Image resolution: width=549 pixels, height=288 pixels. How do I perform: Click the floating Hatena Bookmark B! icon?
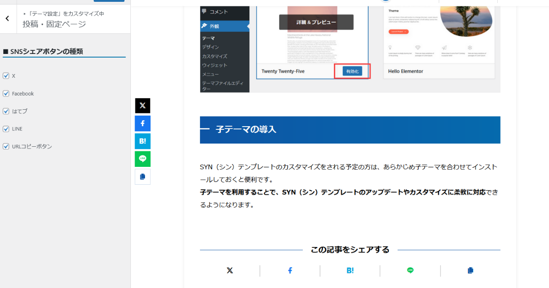142,141
